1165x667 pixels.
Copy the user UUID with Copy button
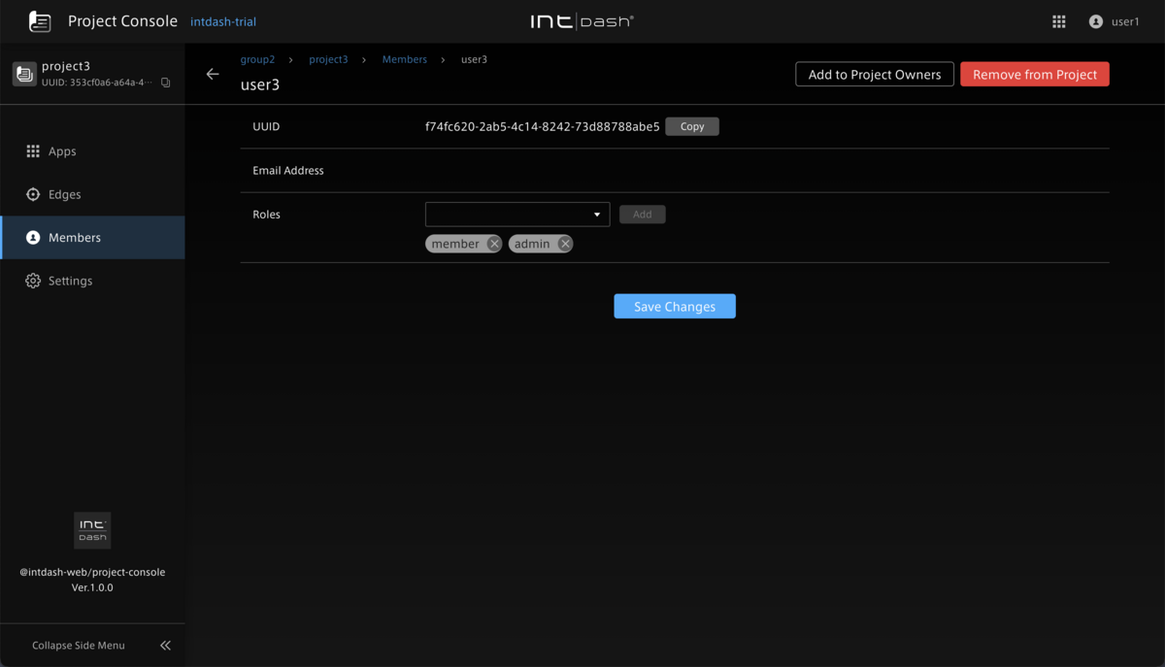[692, 126]
